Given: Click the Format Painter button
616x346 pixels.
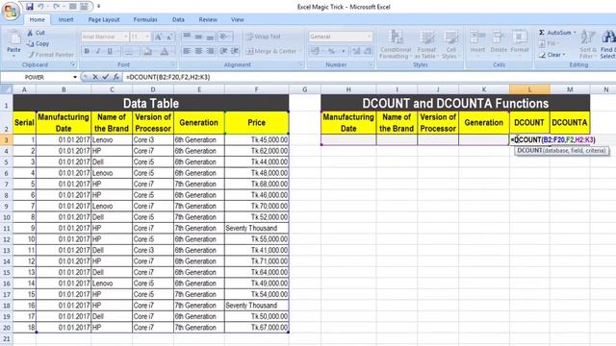Looking at the screenshot, I should point(50,55).
